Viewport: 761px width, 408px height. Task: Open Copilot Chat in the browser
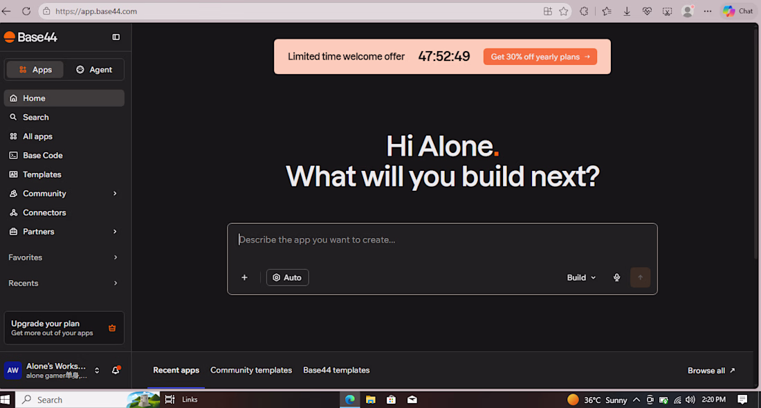(737, 11)
